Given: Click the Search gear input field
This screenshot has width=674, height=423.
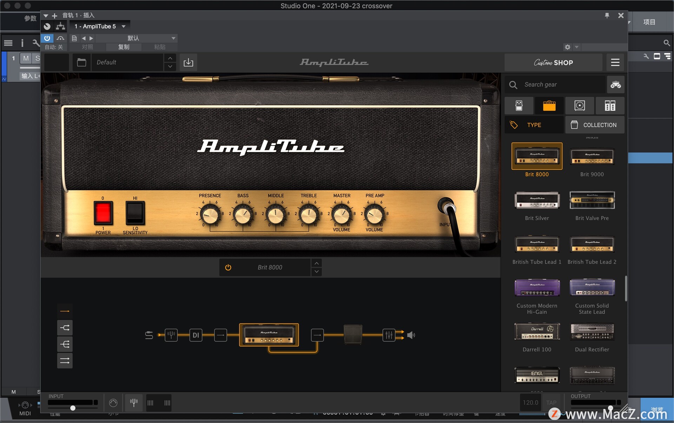Looking at the screenshot, I should tap(555, 85).
